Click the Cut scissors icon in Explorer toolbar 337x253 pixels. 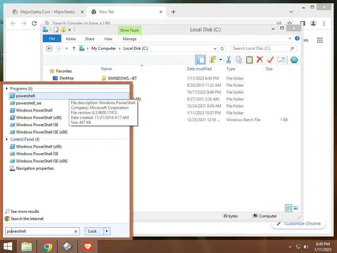pos(228,60)
